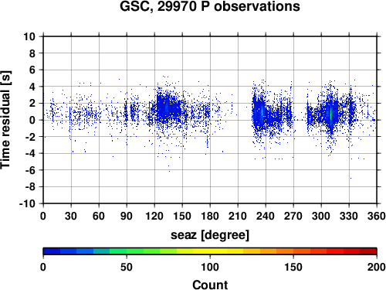
Task: Click the green high-count streak near 237 degrees
Action: click(x=262, y=112)
